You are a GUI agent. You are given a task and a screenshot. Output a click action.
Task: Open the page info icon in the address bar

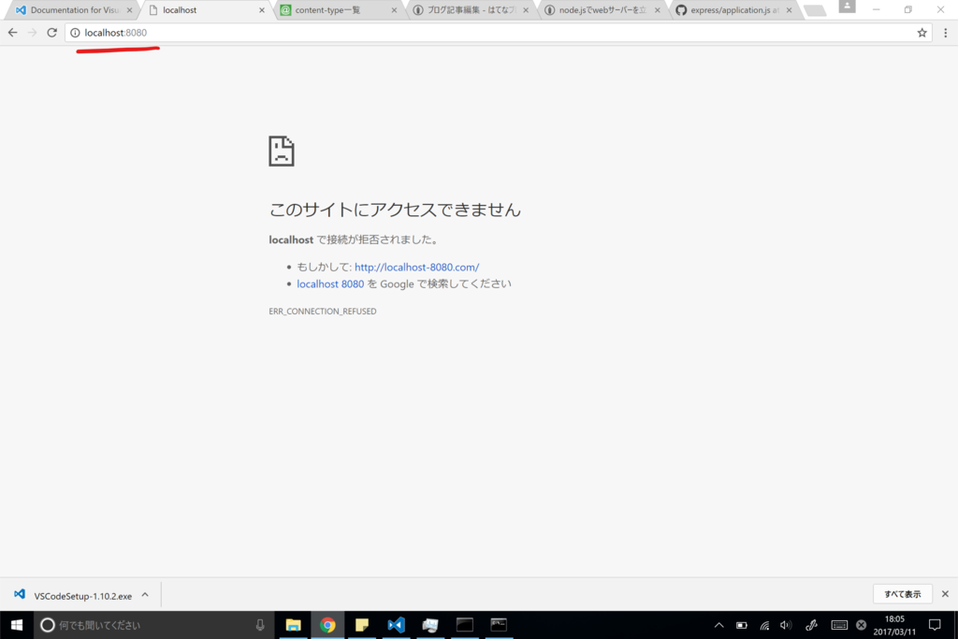73,32
